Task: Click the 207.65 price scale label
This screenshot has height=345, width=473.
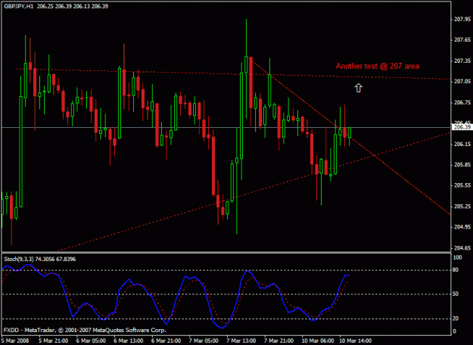Action: 462,40
